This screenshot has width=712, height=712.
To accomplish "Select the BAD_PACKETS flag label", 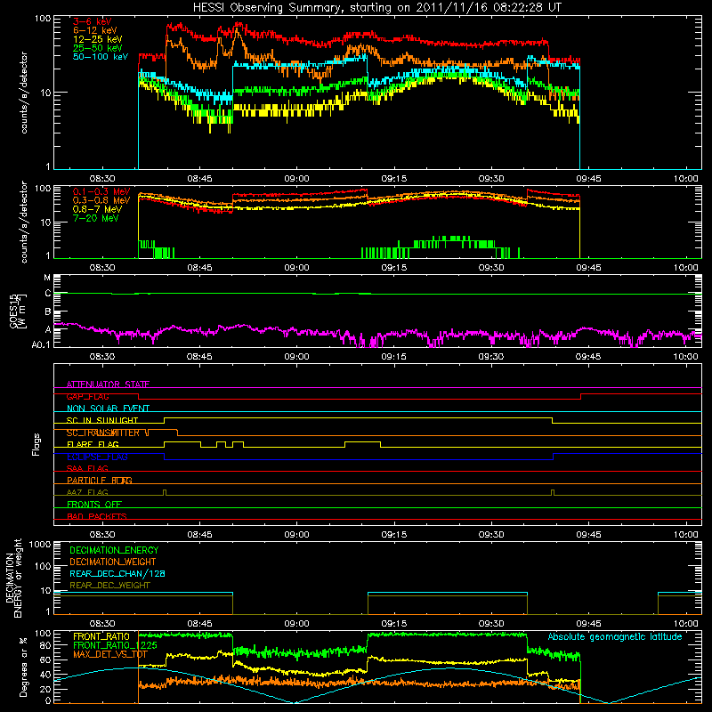I will 97,516.
